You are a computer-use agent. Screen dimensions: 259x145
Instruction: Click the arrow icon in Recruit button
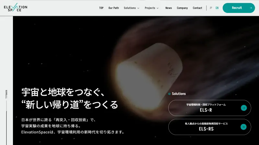[251, 8]
